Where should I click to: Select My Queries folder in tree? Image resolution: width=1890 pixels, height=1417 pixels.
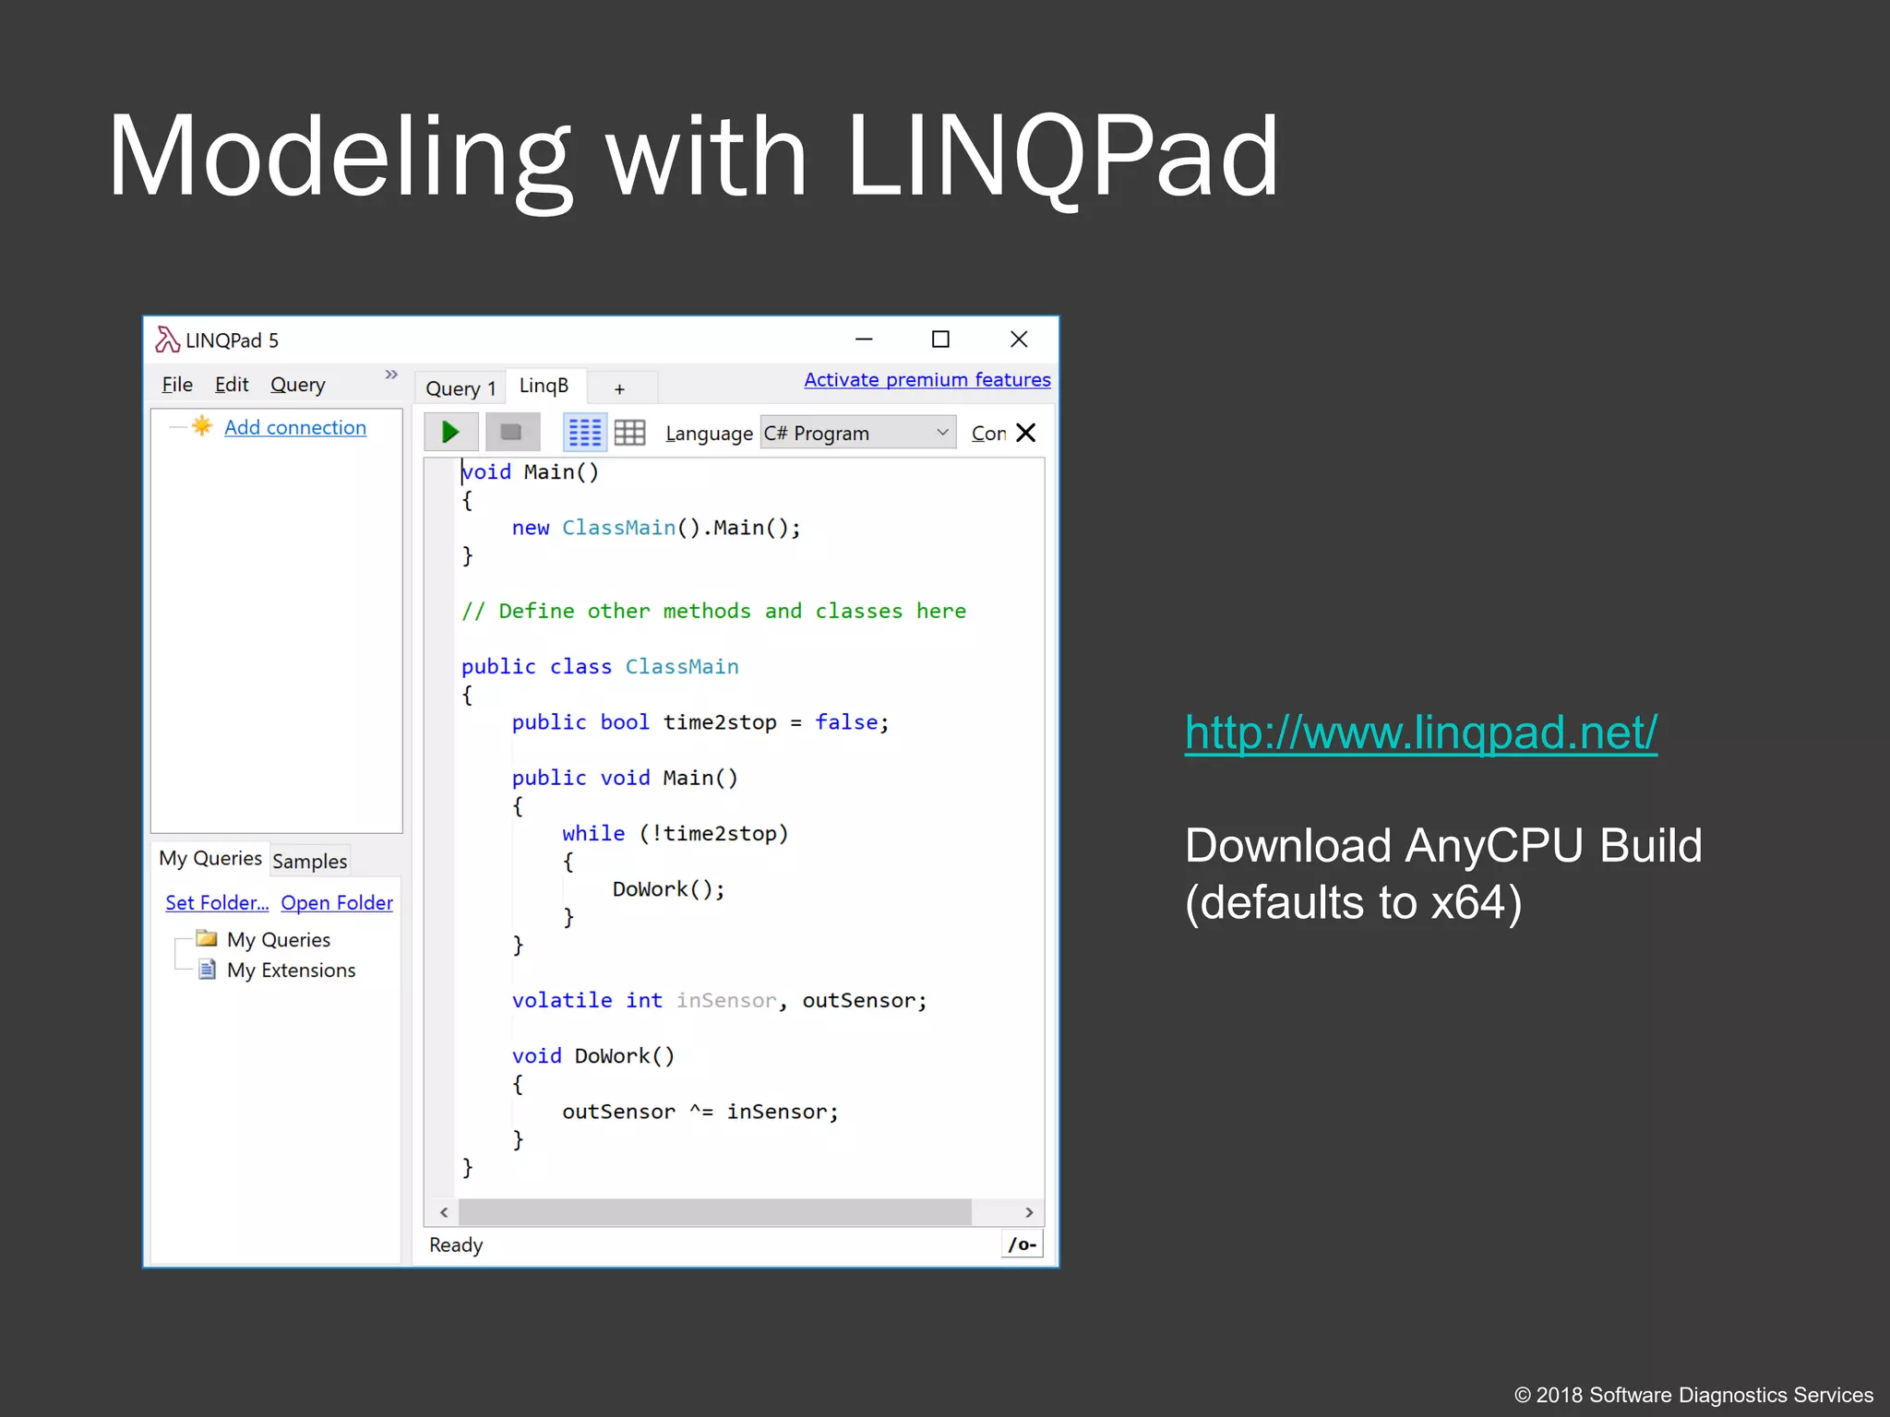click(x=279, y=940)
